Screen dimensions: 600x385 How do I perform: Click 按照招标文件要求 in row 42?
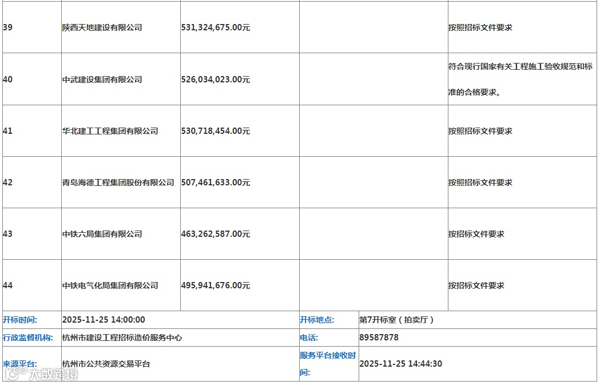(x=480, y=182)
